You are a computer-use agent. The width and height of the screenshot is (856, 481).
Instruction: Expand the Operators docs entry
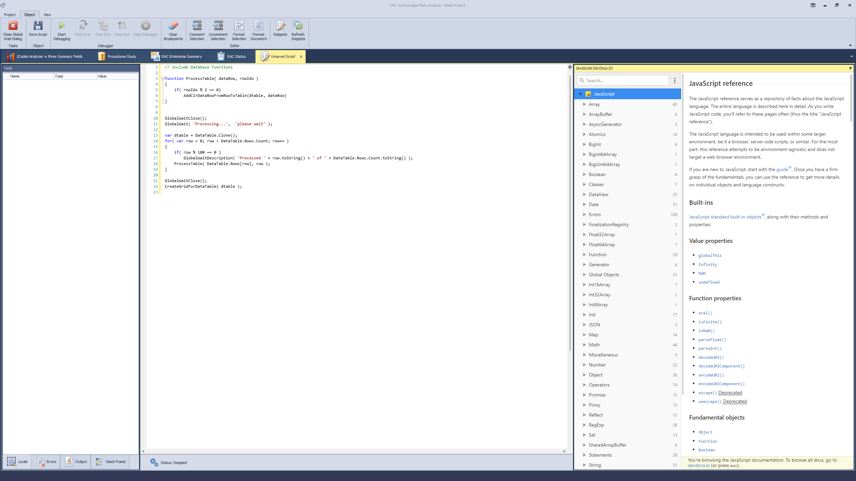584,385
